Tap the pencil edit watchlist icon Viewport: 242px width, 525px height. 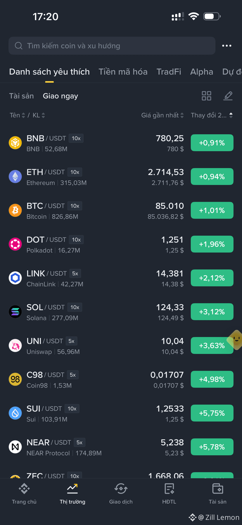click(228, 96)
